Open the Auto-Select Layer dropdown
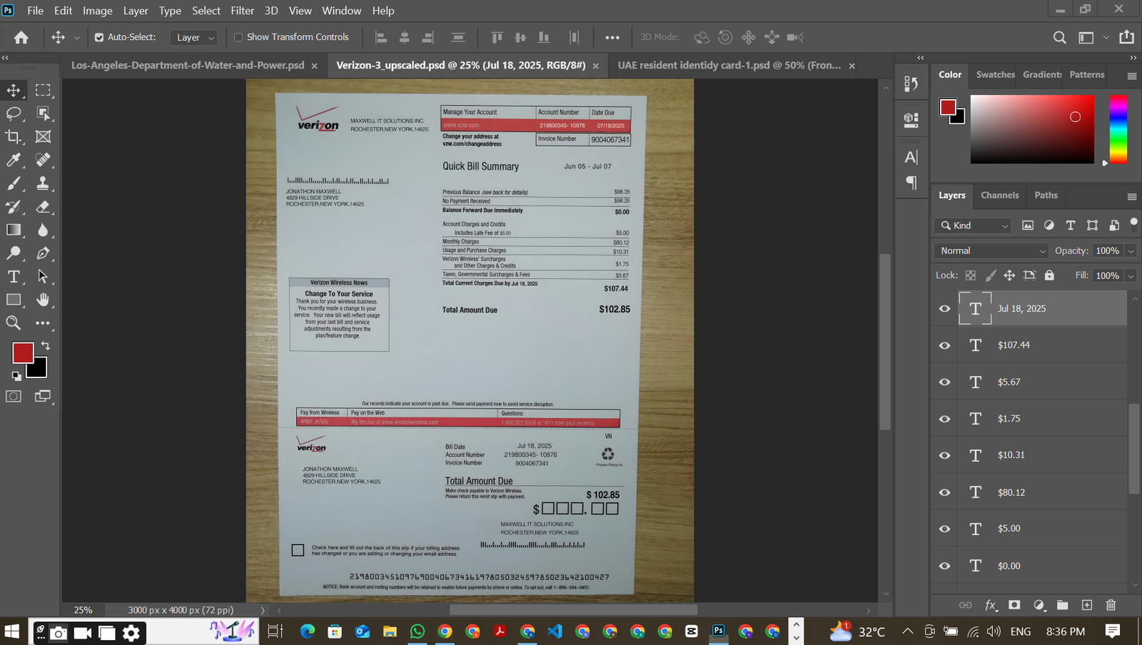The width and height of the screenshot is (1142, 645). [x=193, y=37]
